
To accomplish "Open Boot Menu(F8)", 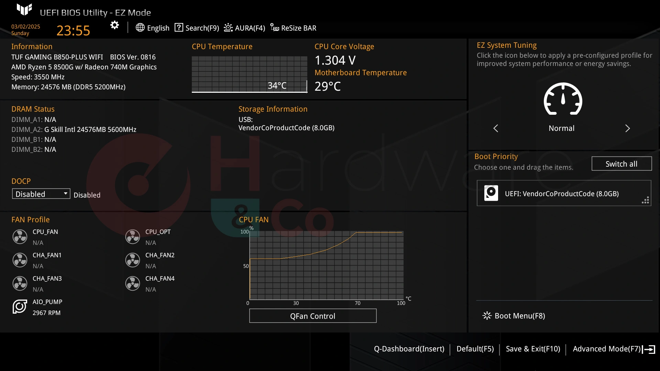I will tap(520, 316).
